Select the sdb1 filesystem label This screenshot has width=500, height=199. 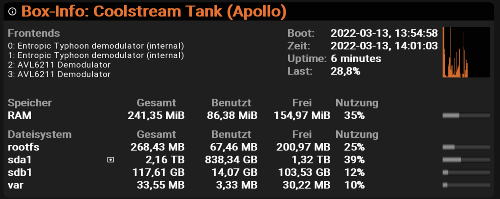tap(20, 173)
